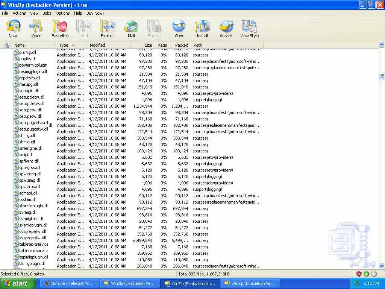Click the system tray icon beside the clock
The height and width of the screenshot is (289, 385).
point(357,283)
